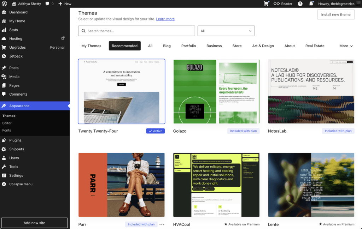Click the Install new theme button

point(336,14)
